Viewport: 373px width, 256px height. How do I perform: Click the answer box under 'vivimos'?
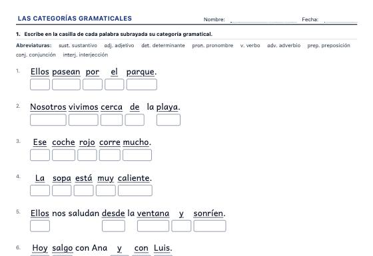(x=83, y=120)
